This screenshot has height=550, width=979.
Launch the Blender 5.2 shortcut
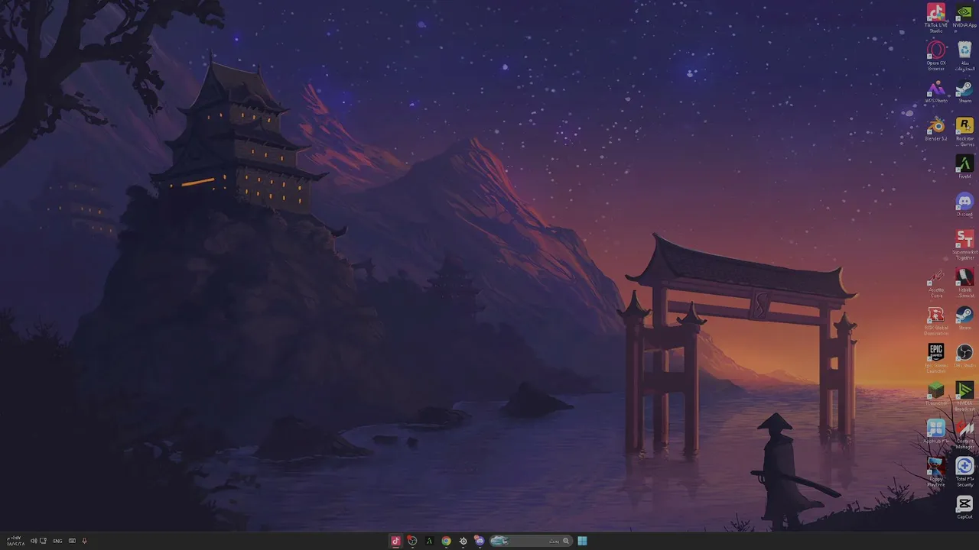point(935,129)
